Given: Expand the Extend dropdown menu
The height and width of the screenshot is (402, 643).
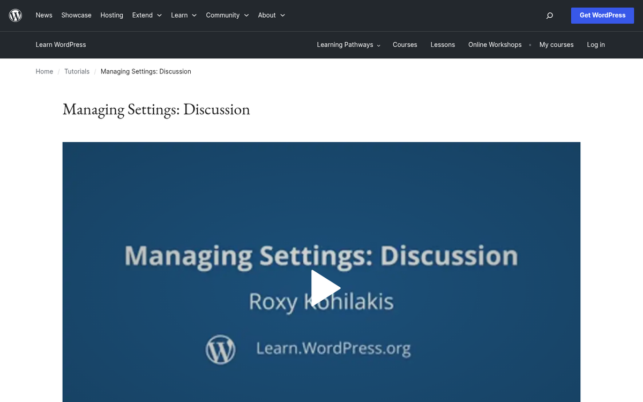Looking at the screenshot, I should point(146,15).
